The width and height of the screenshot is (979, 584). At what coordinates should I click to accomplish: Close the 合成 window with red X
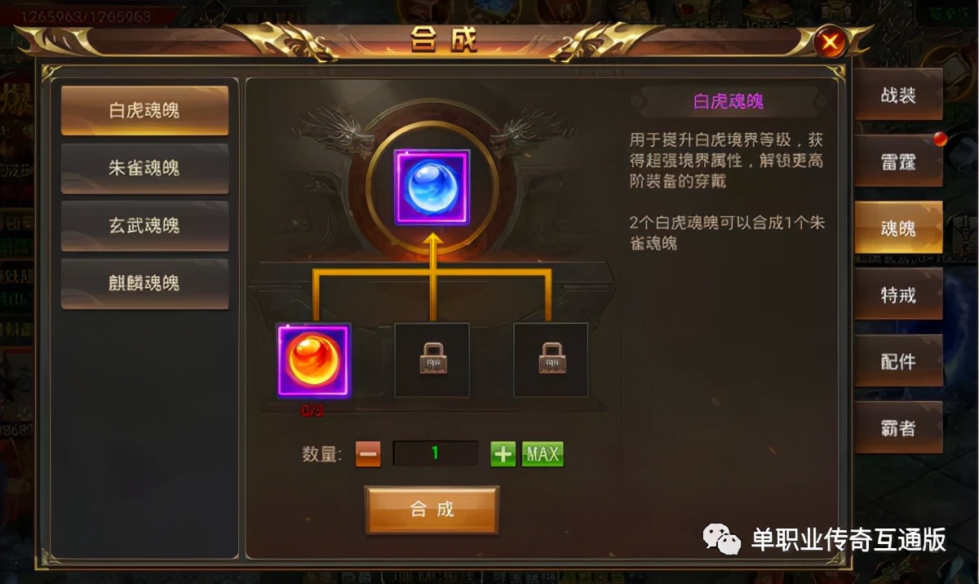coord(831,42)
